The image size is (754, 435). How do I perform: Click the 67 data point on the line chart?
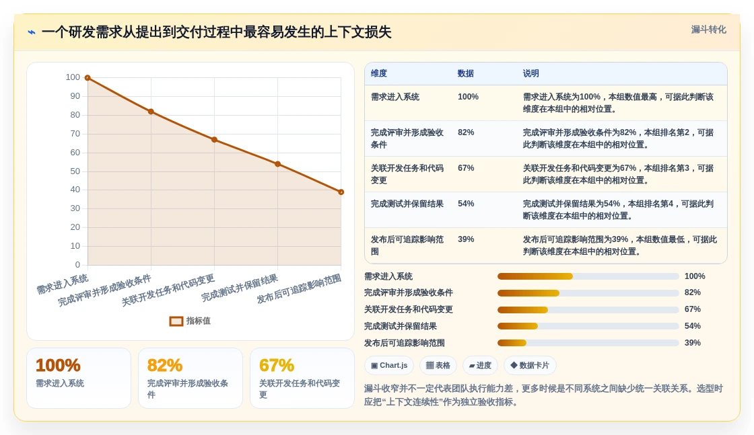click(215, 140)
